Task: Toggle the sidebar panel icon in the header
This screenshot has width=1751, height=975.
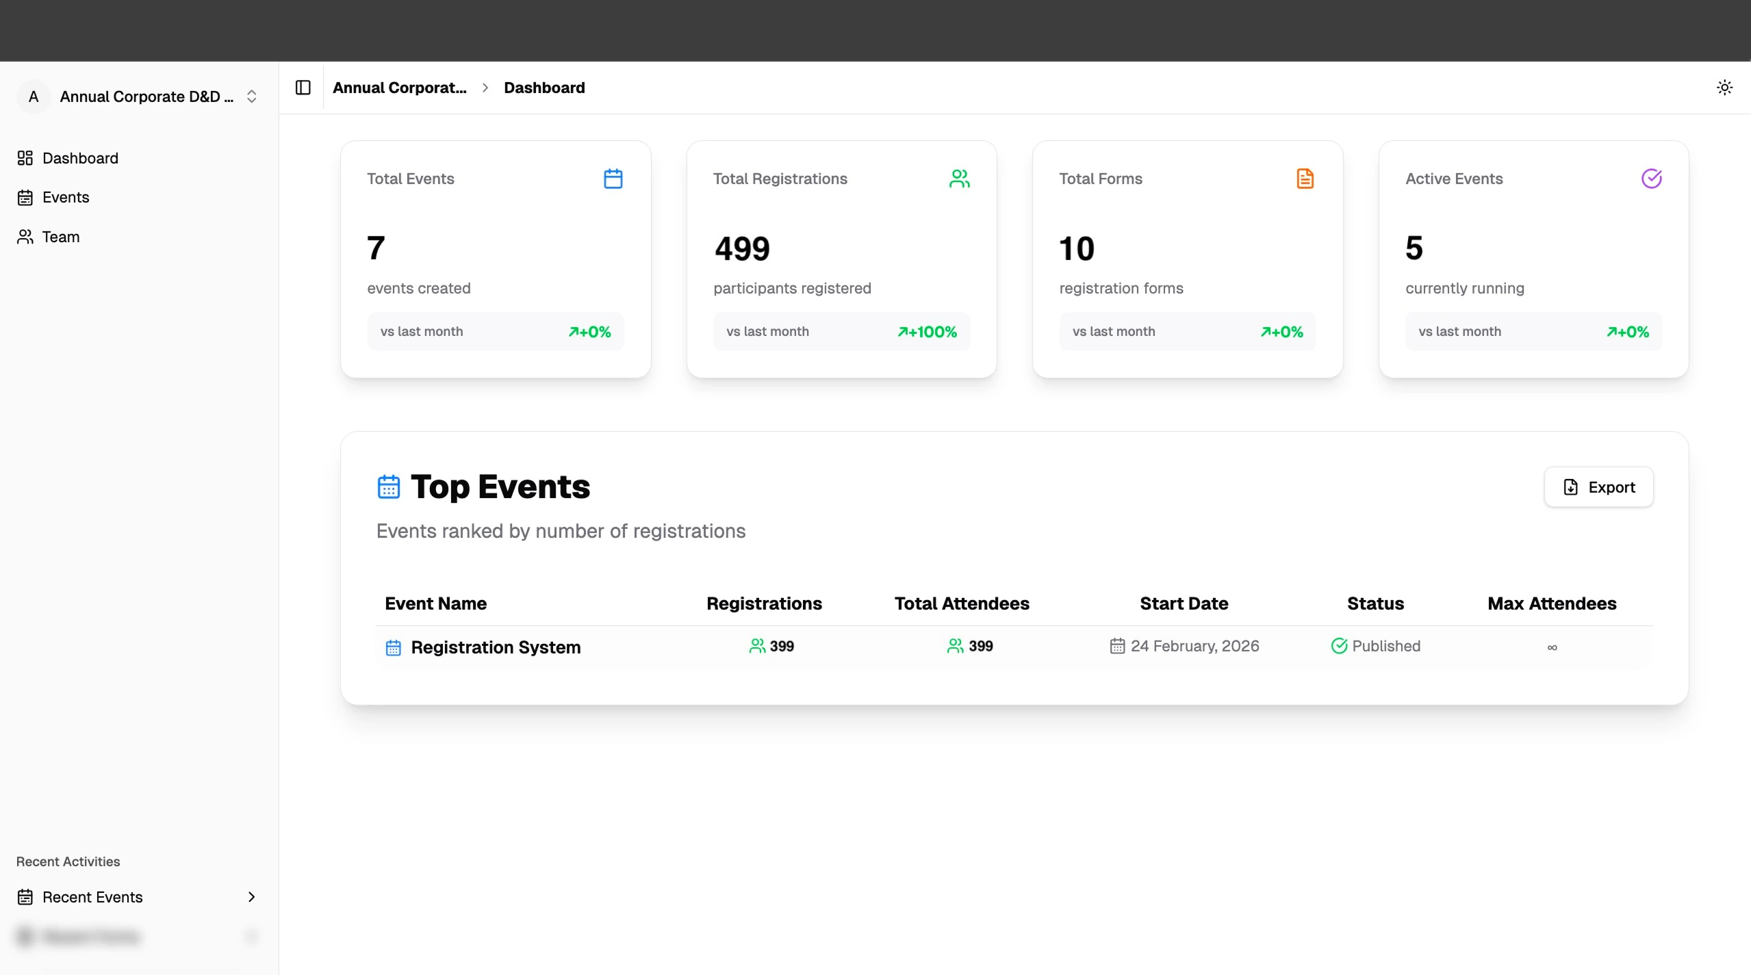Action: [301, 88]
